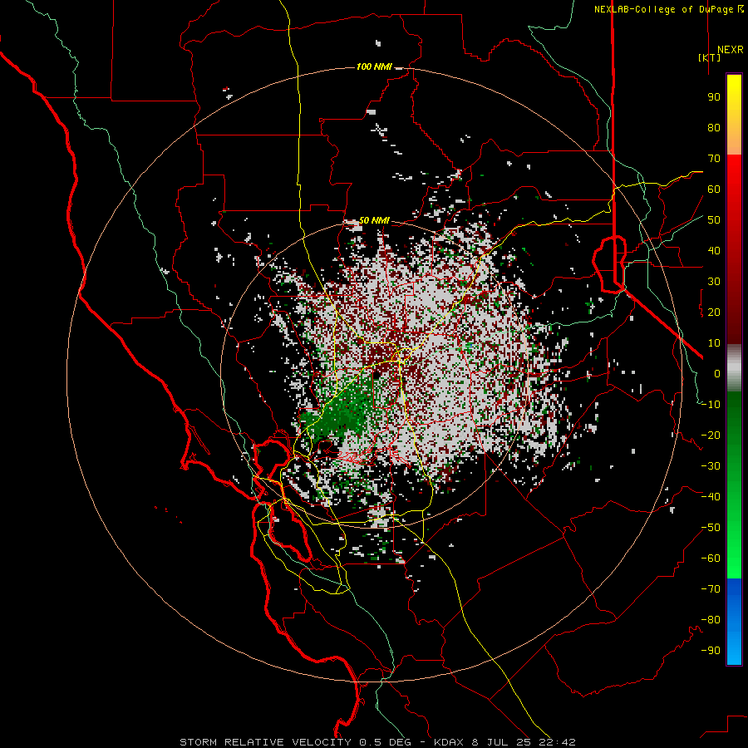
Task: Click the 20 value on velocity scale
Action: (x=714, y=312)
